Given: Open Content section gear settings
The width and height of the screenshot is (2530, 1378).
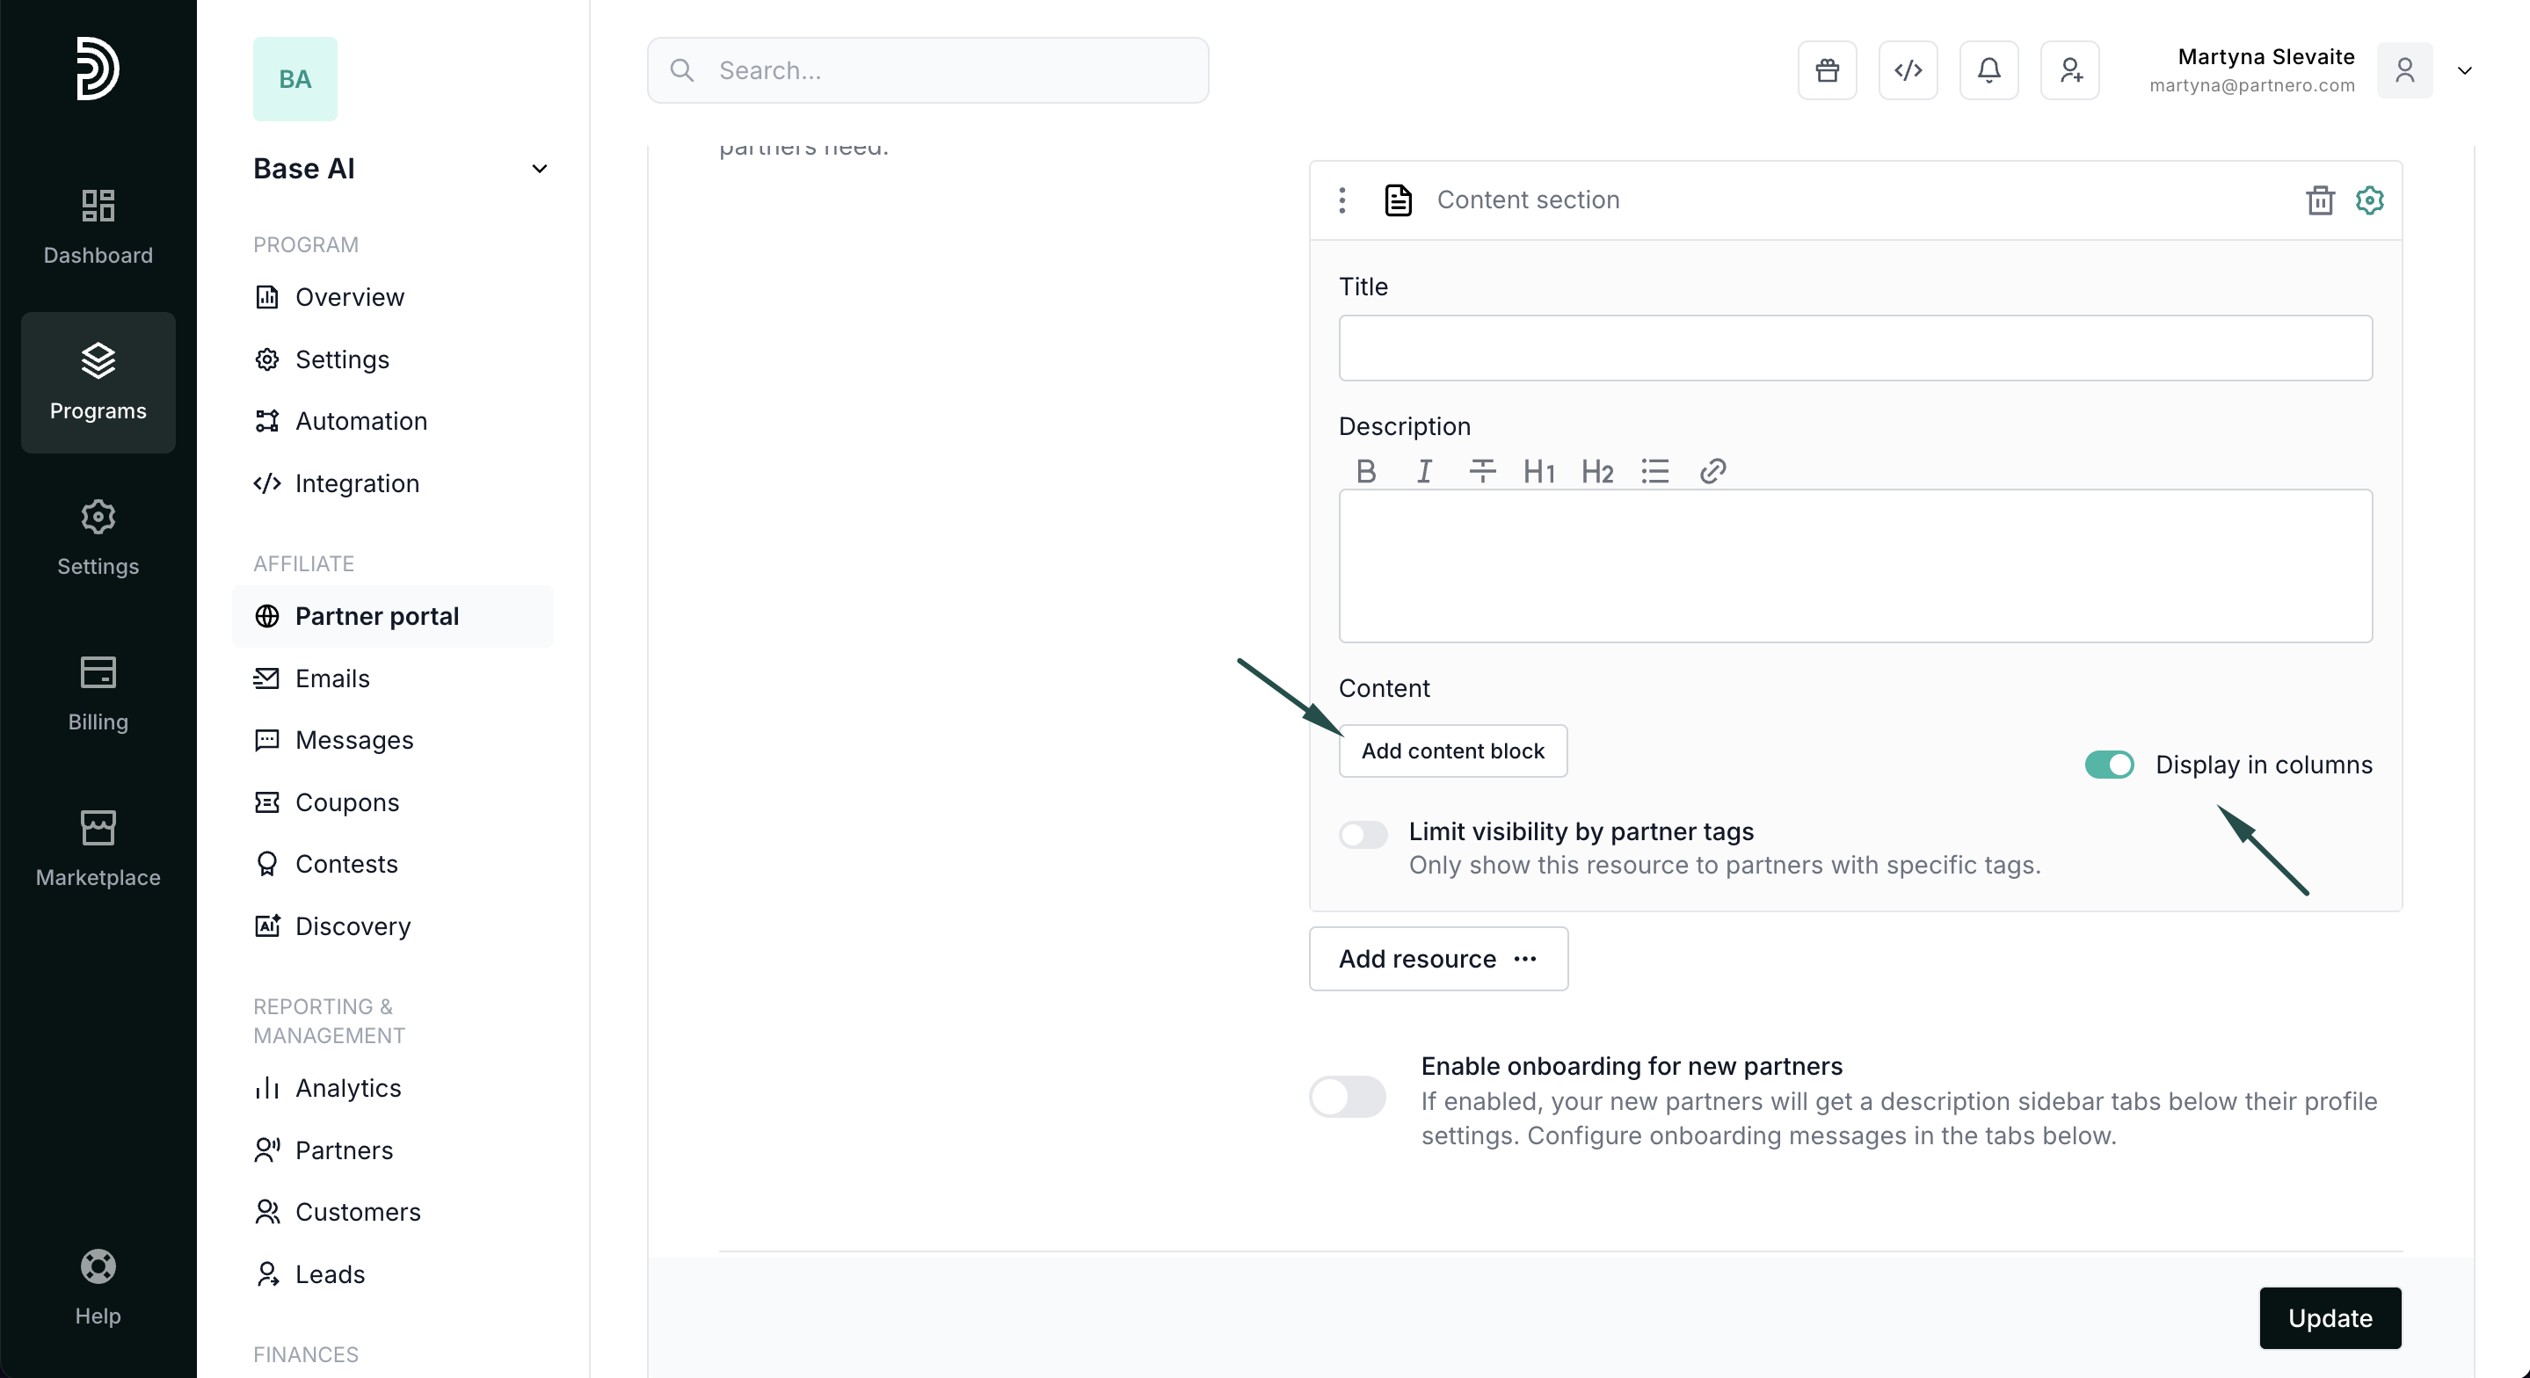Looking at the screenshot, I should pyautogui.click(x=2369, y=200).
